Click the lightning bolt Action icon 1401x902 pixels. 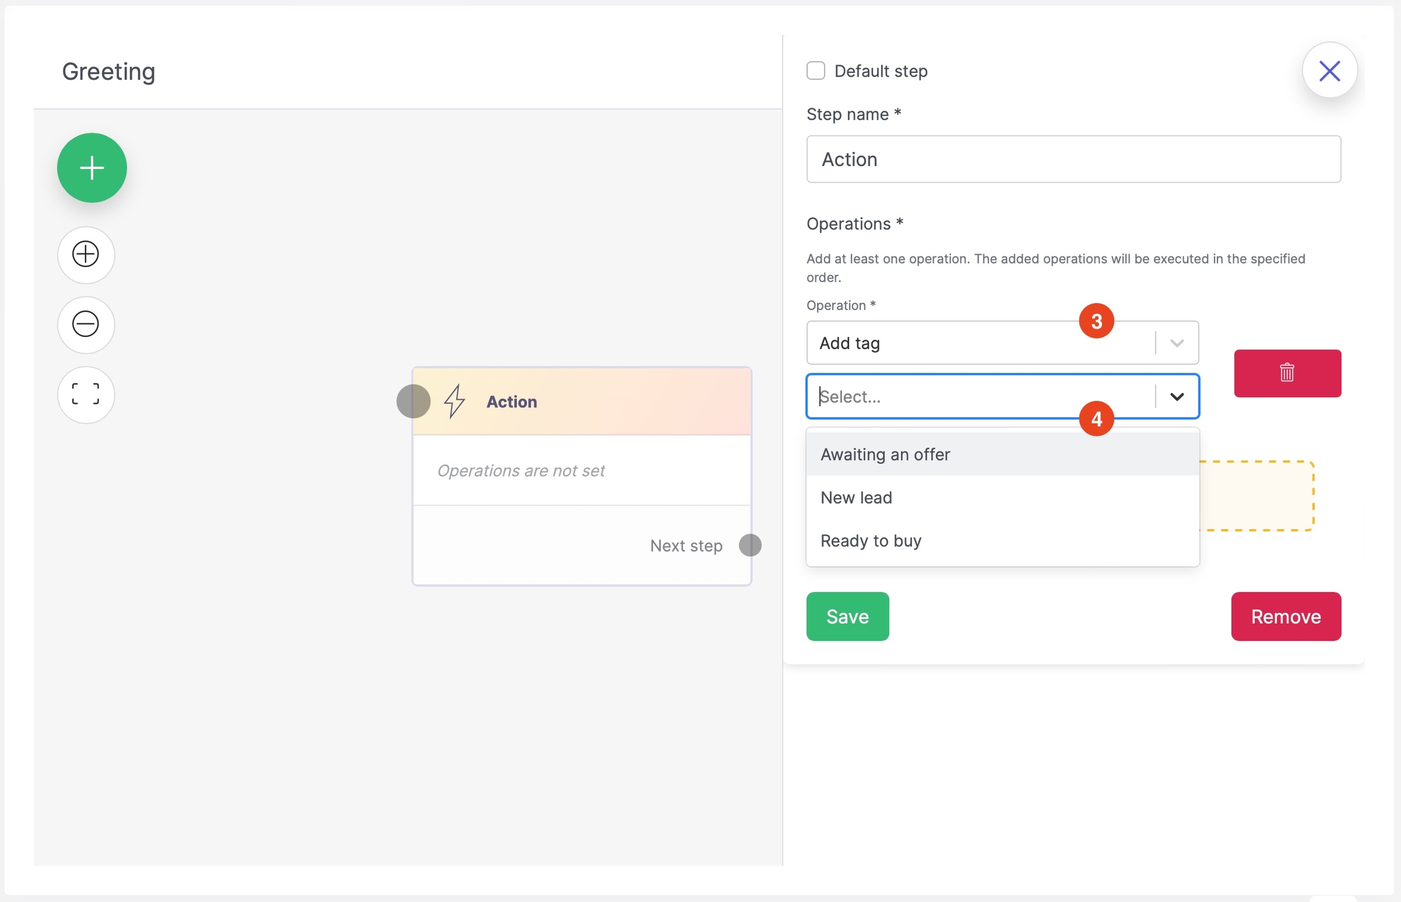[454, 401]
